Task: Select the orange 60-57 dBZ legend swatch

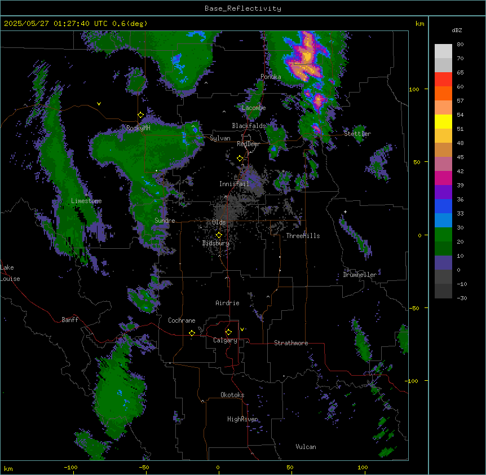Action: click(x=443, y=94)
